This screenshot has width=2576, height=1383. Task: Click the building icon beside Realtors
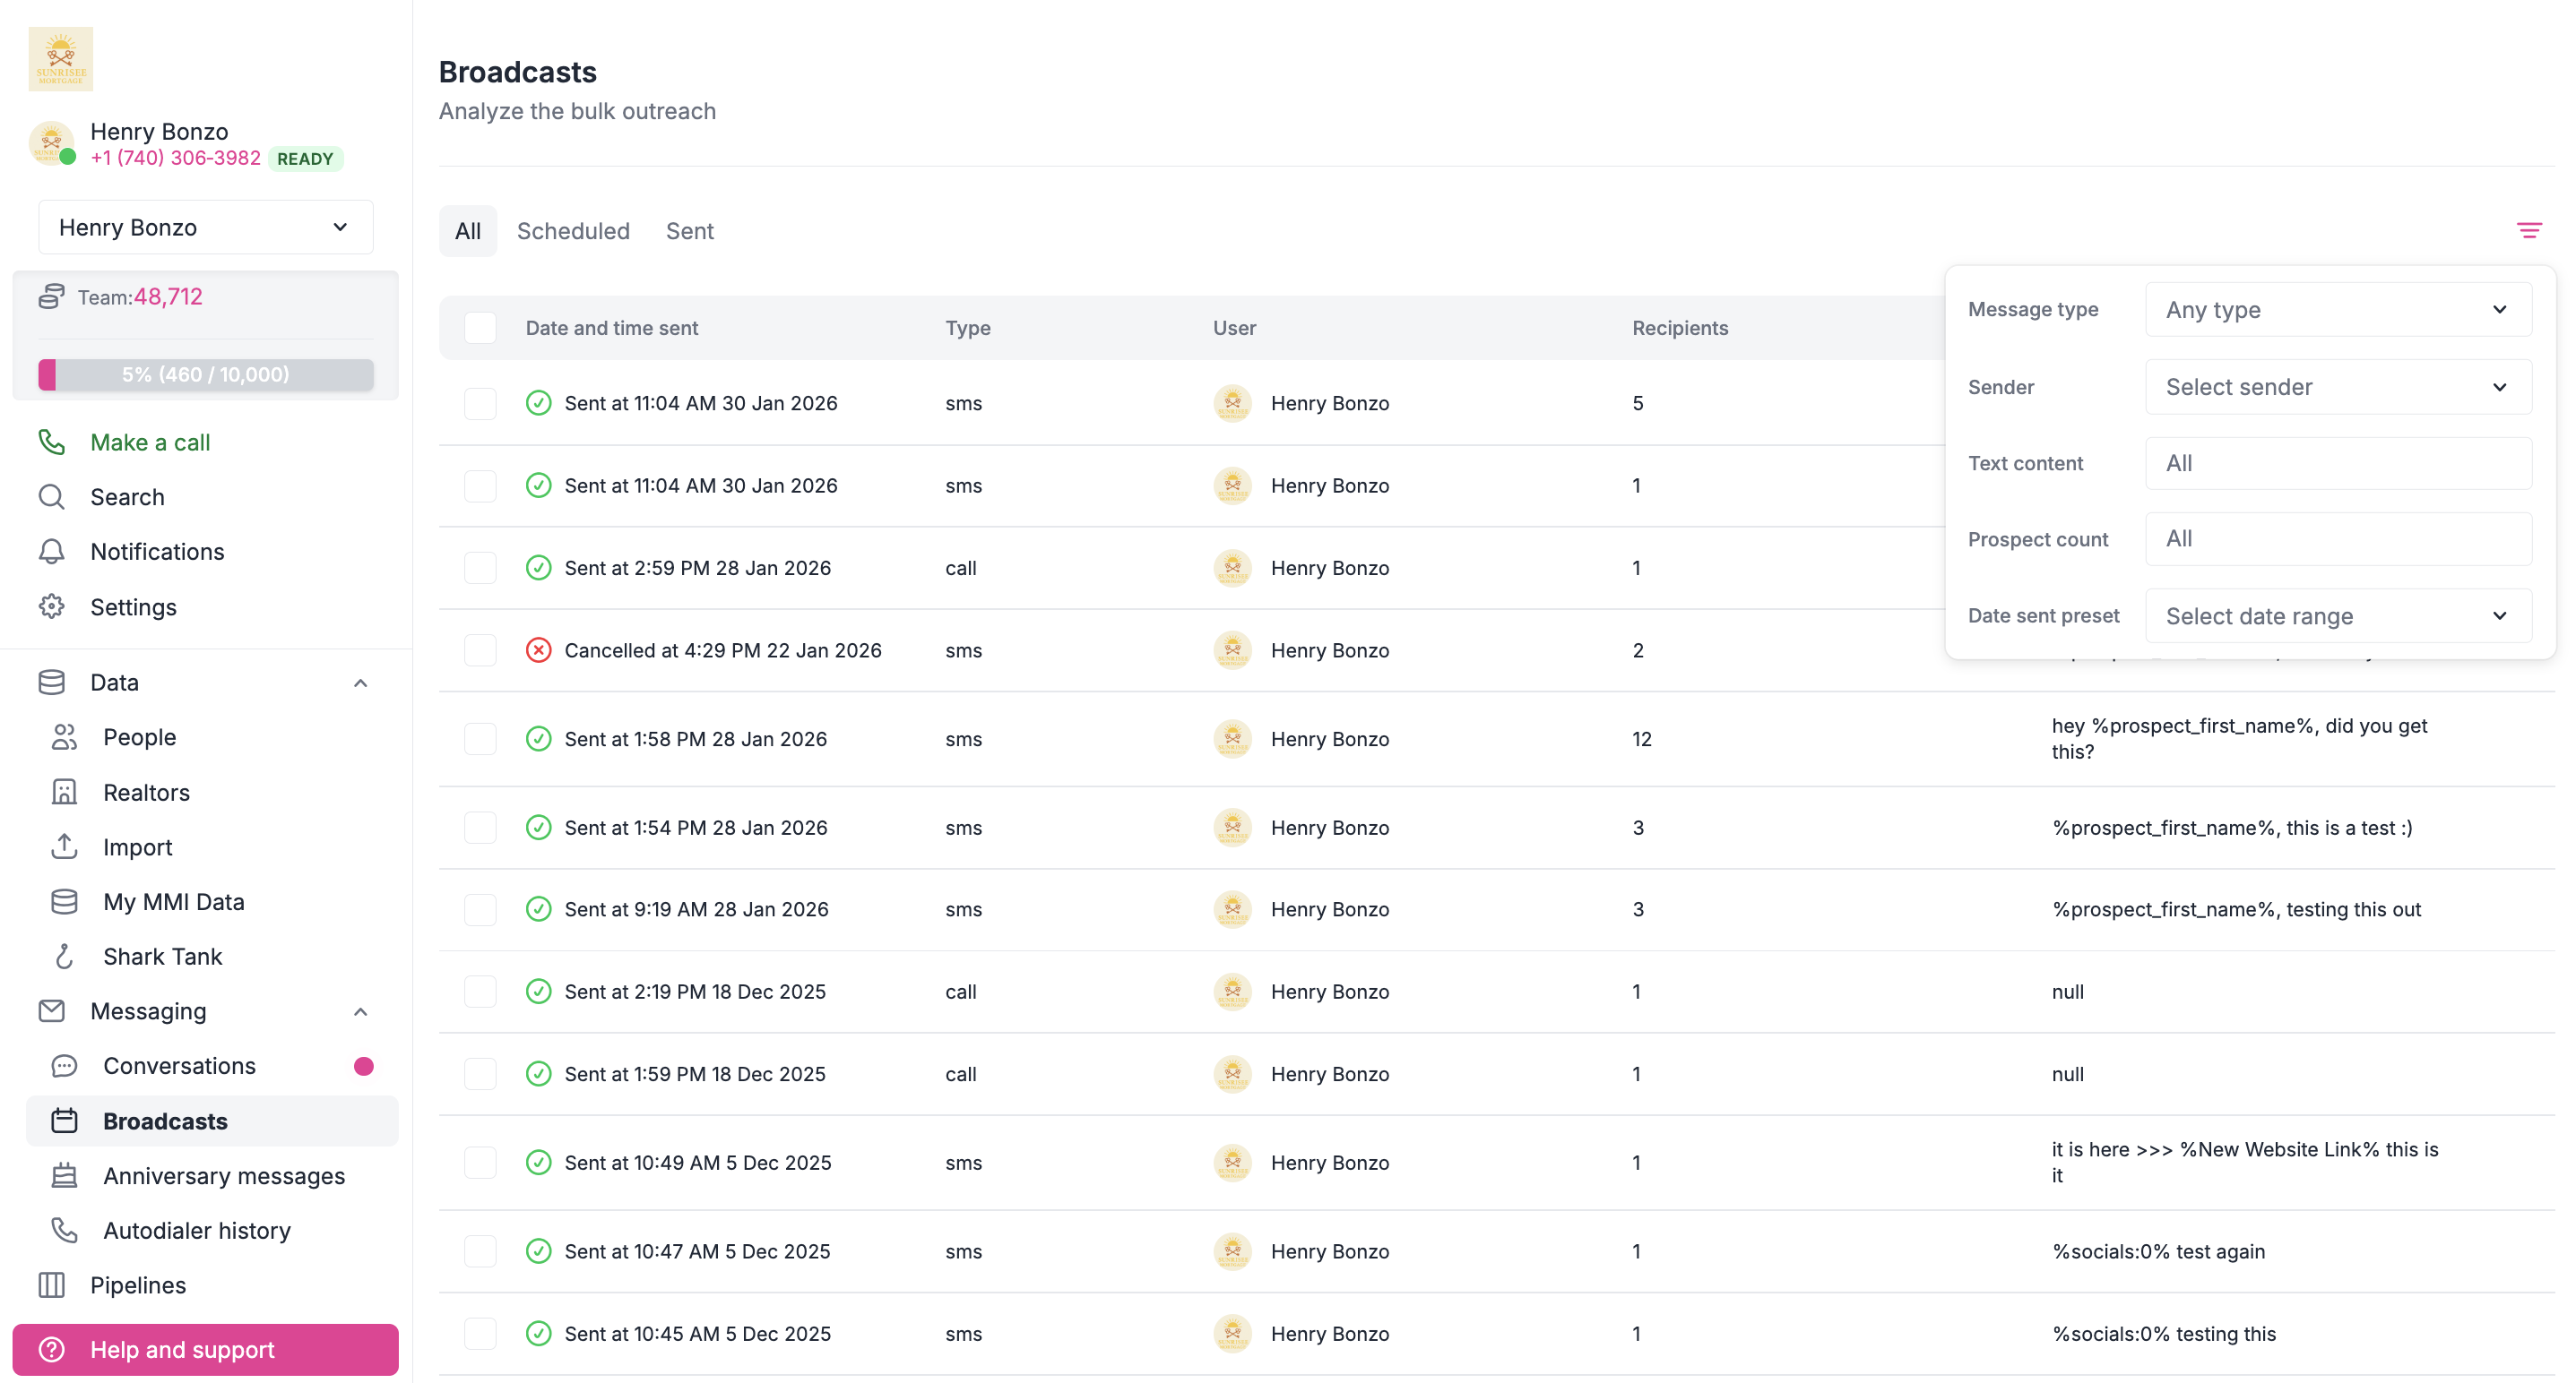point(64,793)
